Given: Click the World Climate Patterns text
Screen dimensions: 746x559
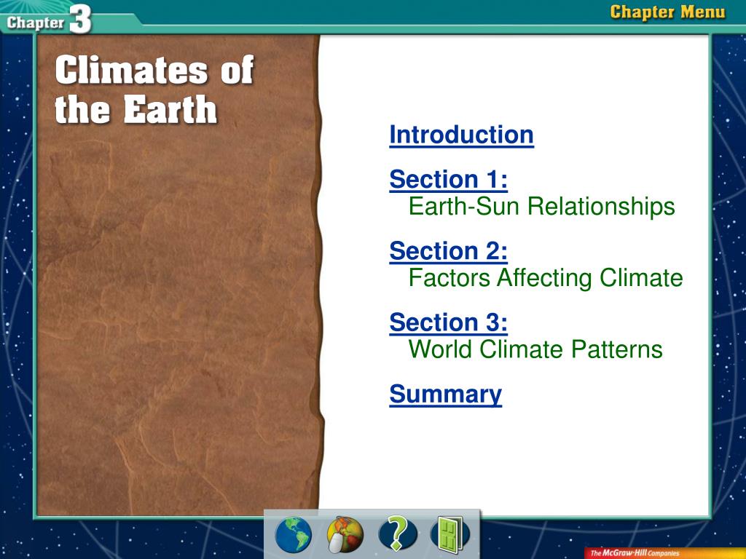Looking at the screenshot, I should 535,349.
